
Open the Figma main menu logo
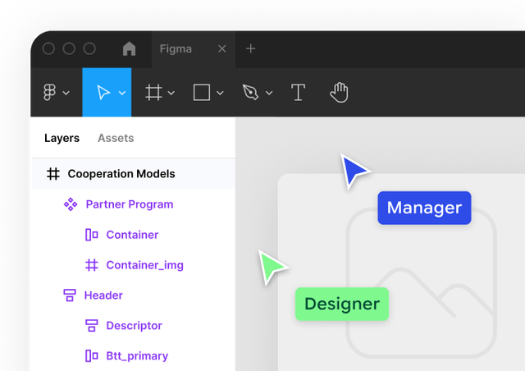[49, 93]
